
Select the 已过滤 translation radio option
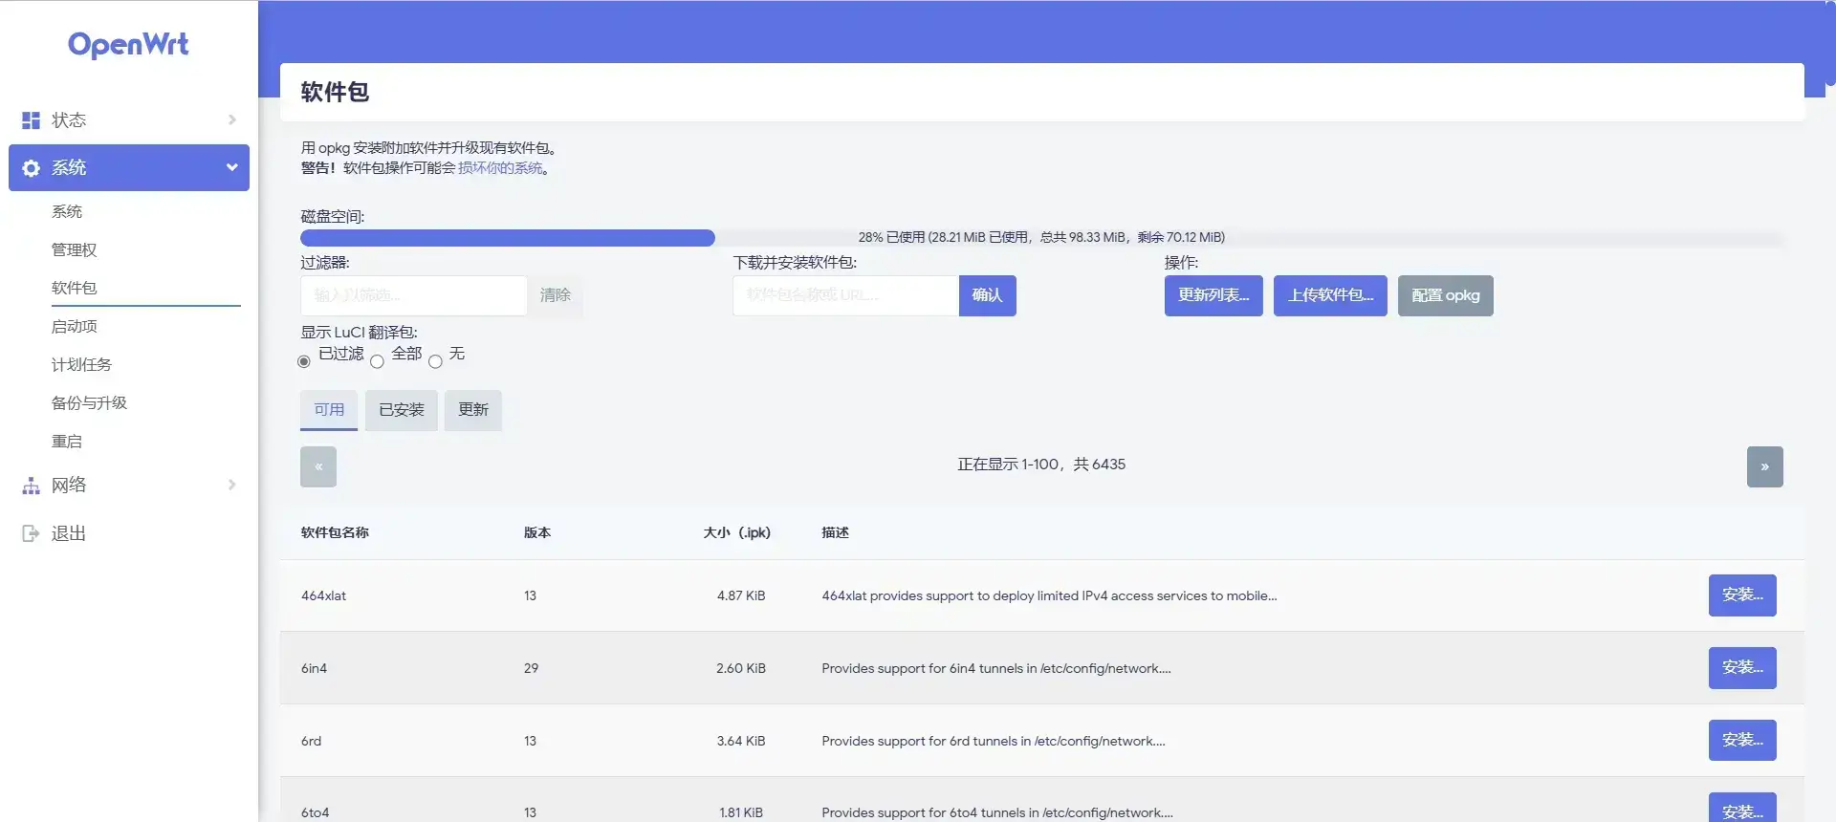pos(304,361)
